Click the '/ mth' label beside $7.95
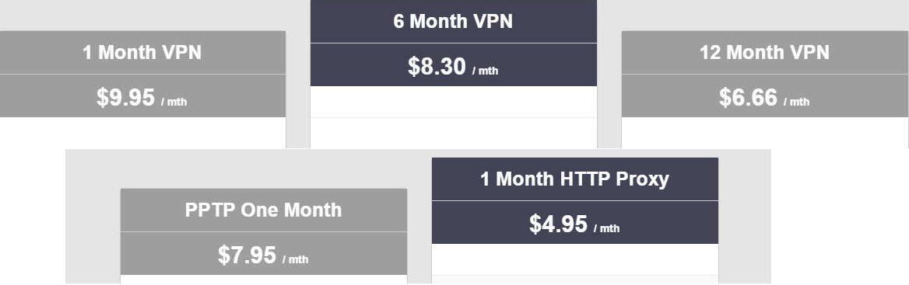The height and width of the screenshot is (285, 909). (295, 260)
